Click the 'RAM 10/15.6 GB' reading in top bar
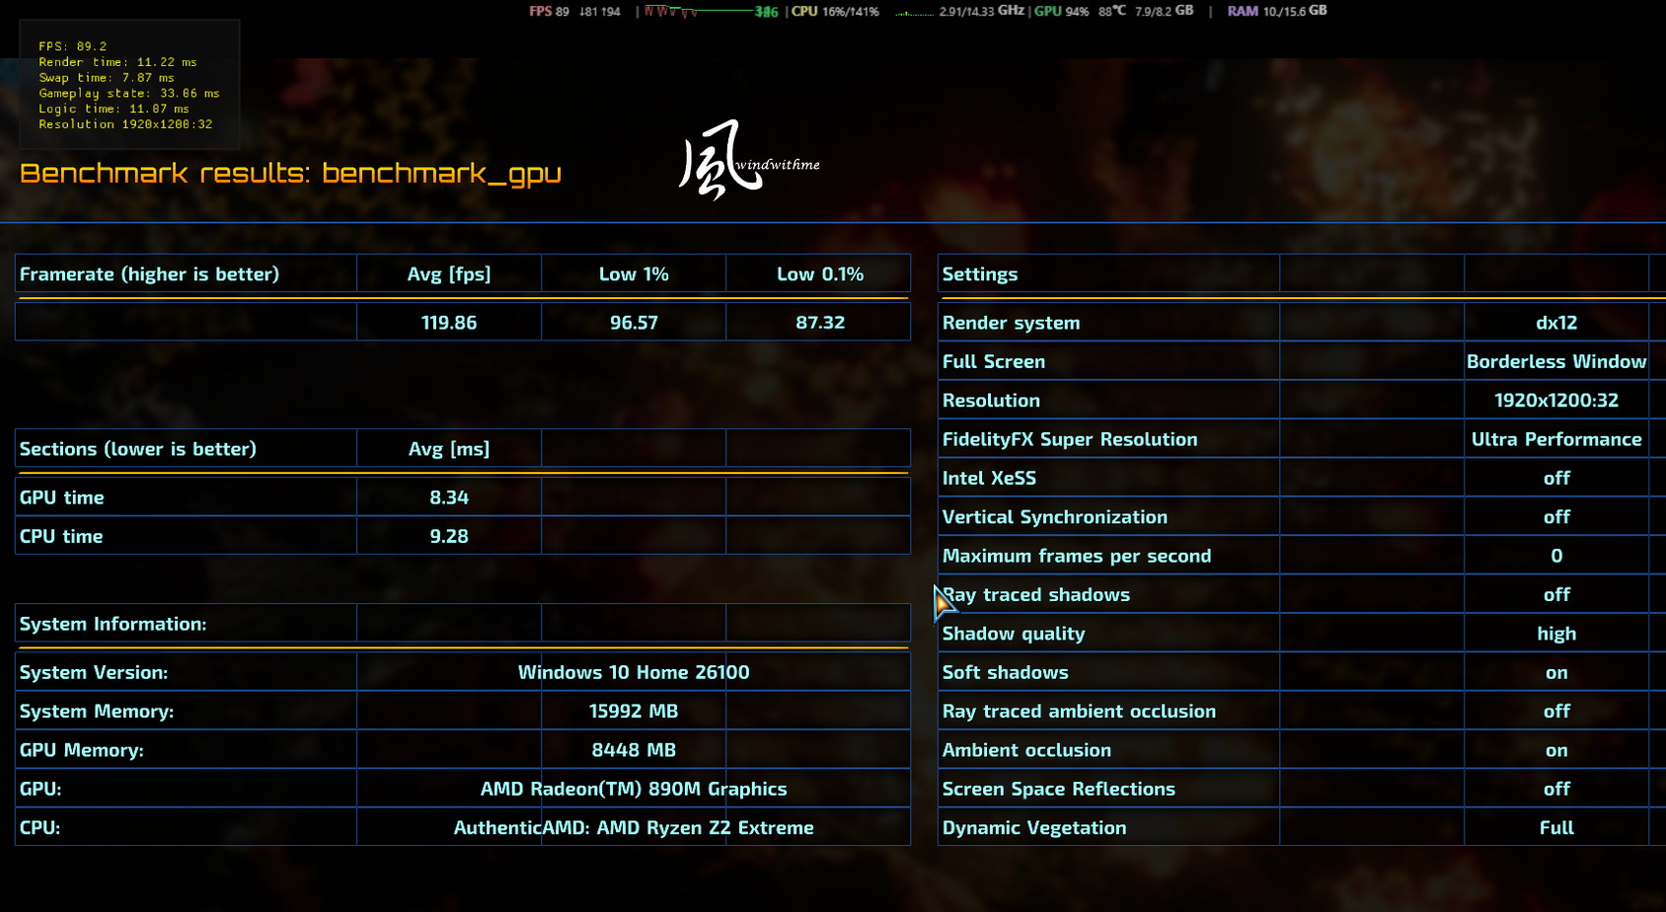This screenshot has height=912, width=1666. [x=1277, y=11]
